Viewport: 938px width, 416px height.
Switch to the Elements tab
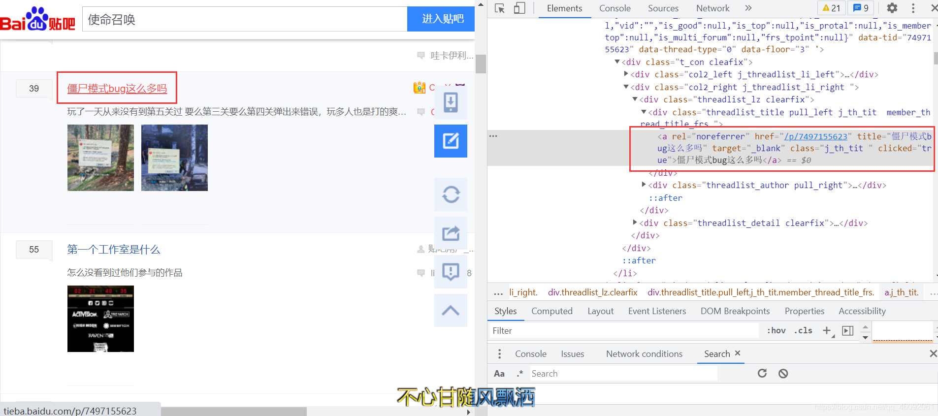tap(564, 8)
